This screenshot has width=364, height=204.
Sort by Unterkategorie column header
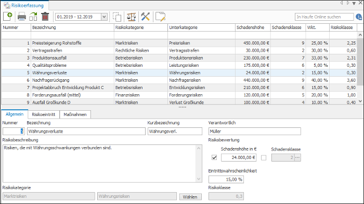[x=202, y=27]
